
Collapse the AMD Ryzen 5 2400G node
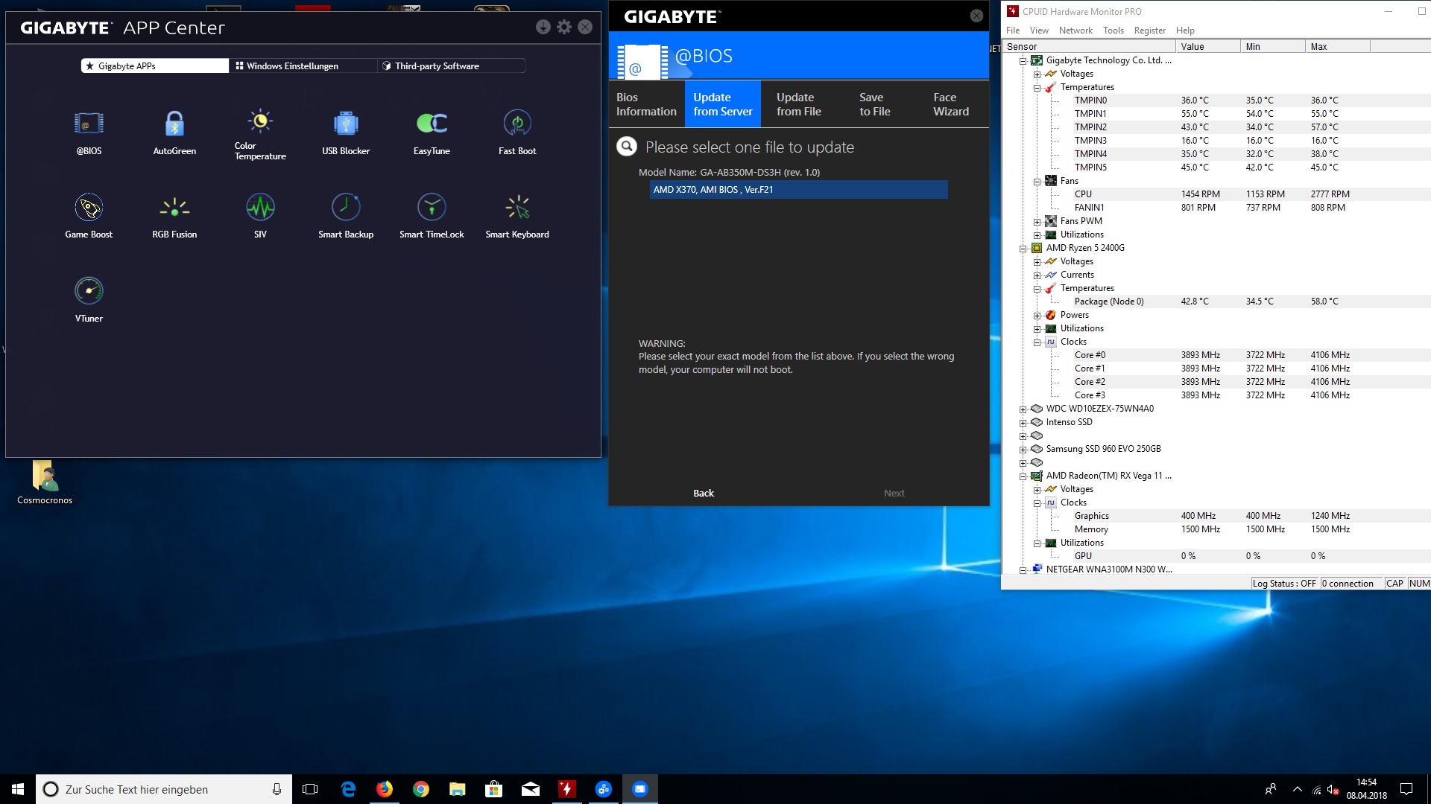(x=1023, y=249)
